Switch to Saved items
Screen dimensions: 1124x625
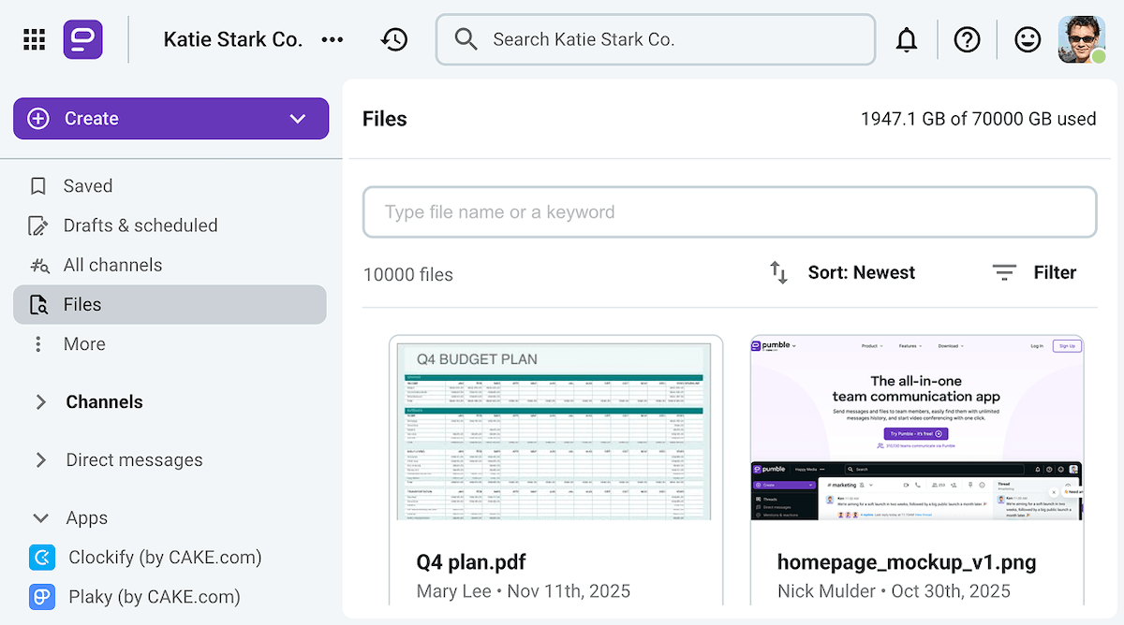(90, 185)
